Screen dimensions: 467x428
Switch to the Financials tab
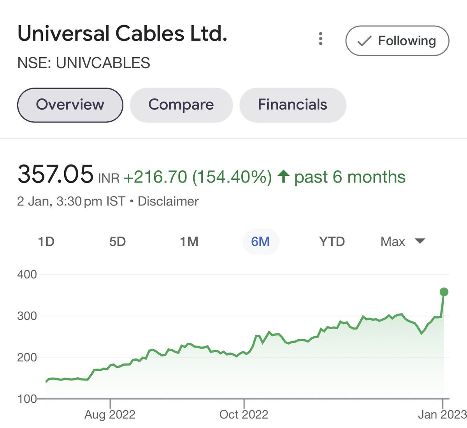click(293, 105)
